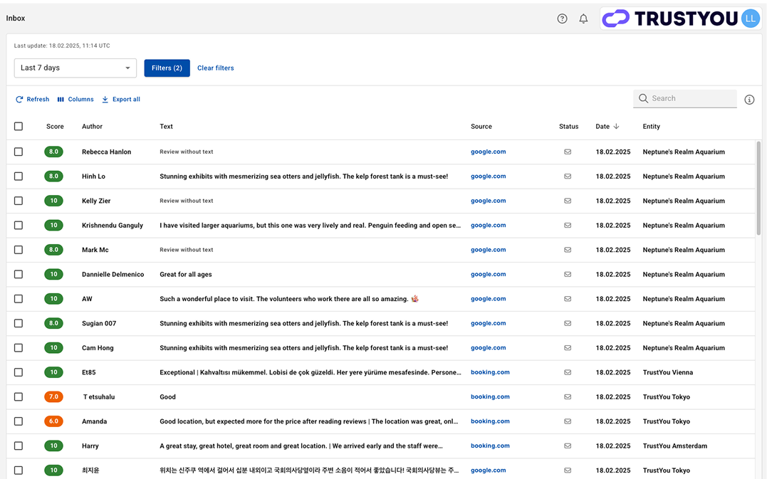Focus the Search input field
This screenshot has width=767, height=479.
pos(685,98)
